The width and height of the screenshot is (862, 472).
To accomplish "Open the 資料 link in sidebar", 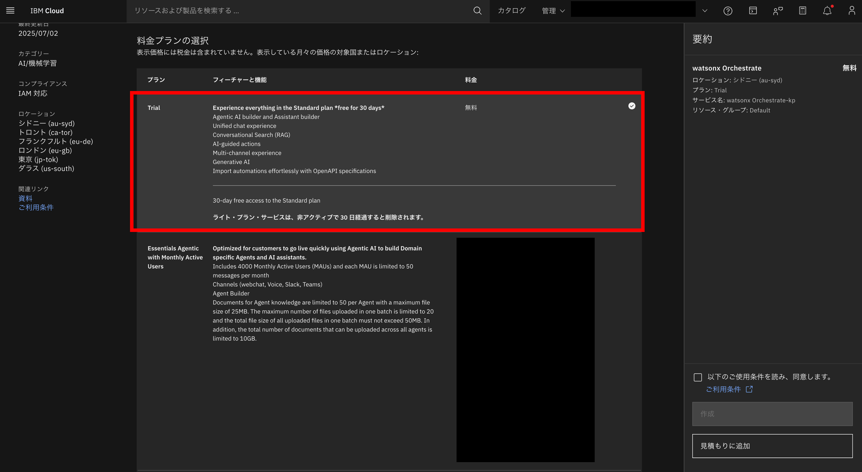I will [26, 198].
